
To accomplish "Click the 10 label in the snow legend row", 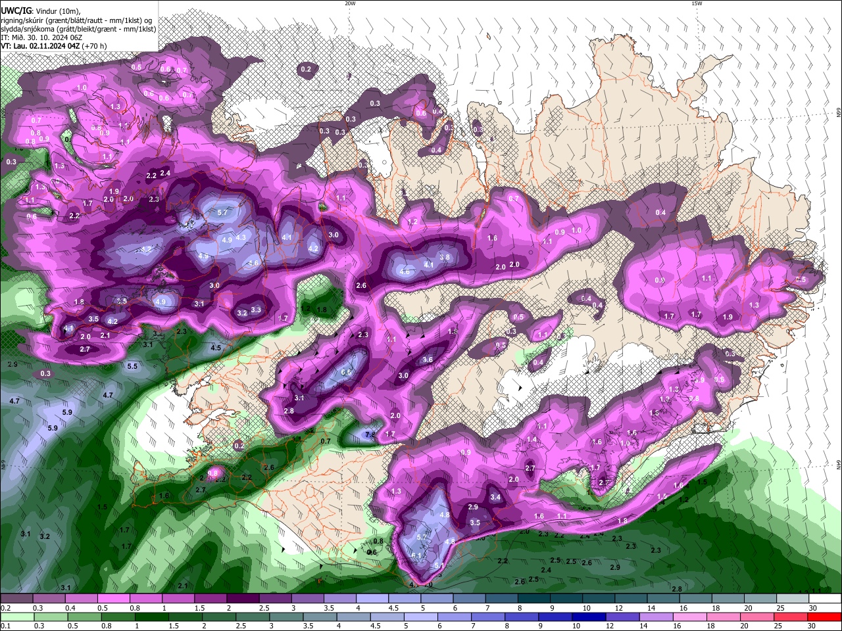I will [x=586, y=608].
